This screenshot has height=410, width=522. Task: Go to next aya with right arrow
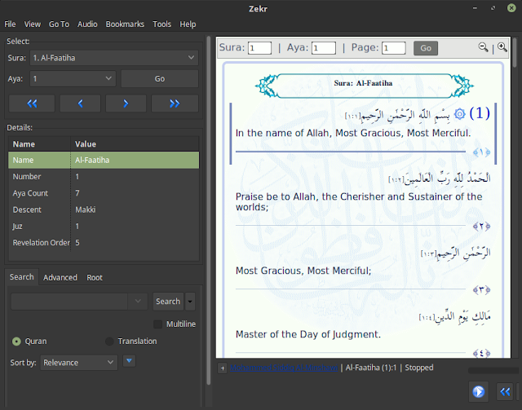[x=126, y=104]
